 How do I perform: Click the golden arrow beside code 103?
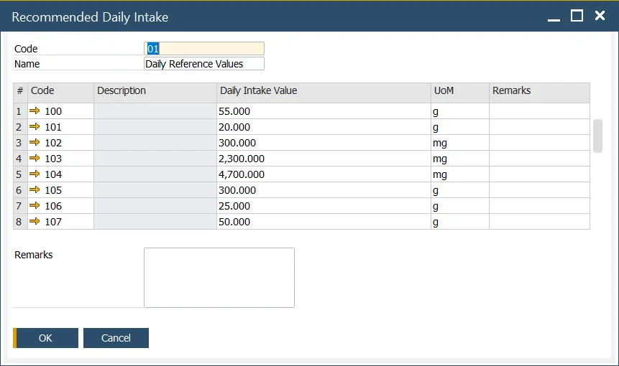click(x=35, y=159)
